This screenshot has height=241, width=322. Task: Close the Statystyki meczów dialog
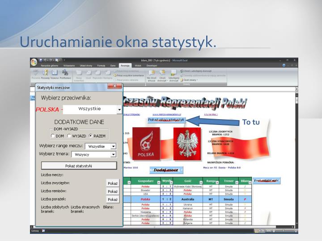coord(114,86)
